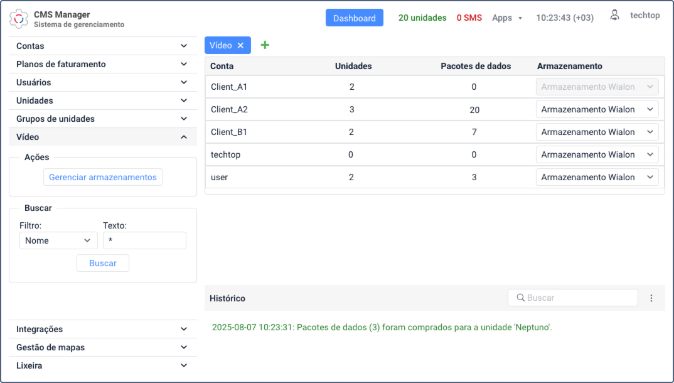Open storage dropdown for user account
The image size is (674, 383).
click(x=597, y=177)
